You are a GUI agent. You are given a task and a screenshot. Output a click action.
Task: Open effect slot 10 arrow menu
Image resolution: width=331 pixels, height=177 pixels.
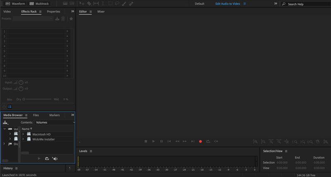coord(67,76)
